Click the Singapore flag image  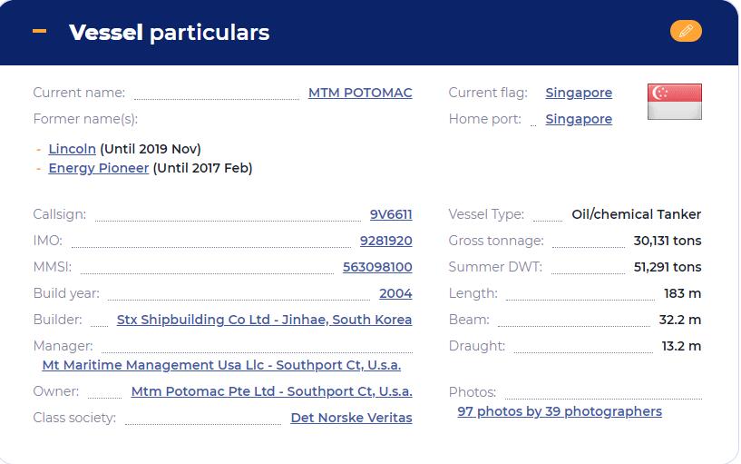click(675, 102)
